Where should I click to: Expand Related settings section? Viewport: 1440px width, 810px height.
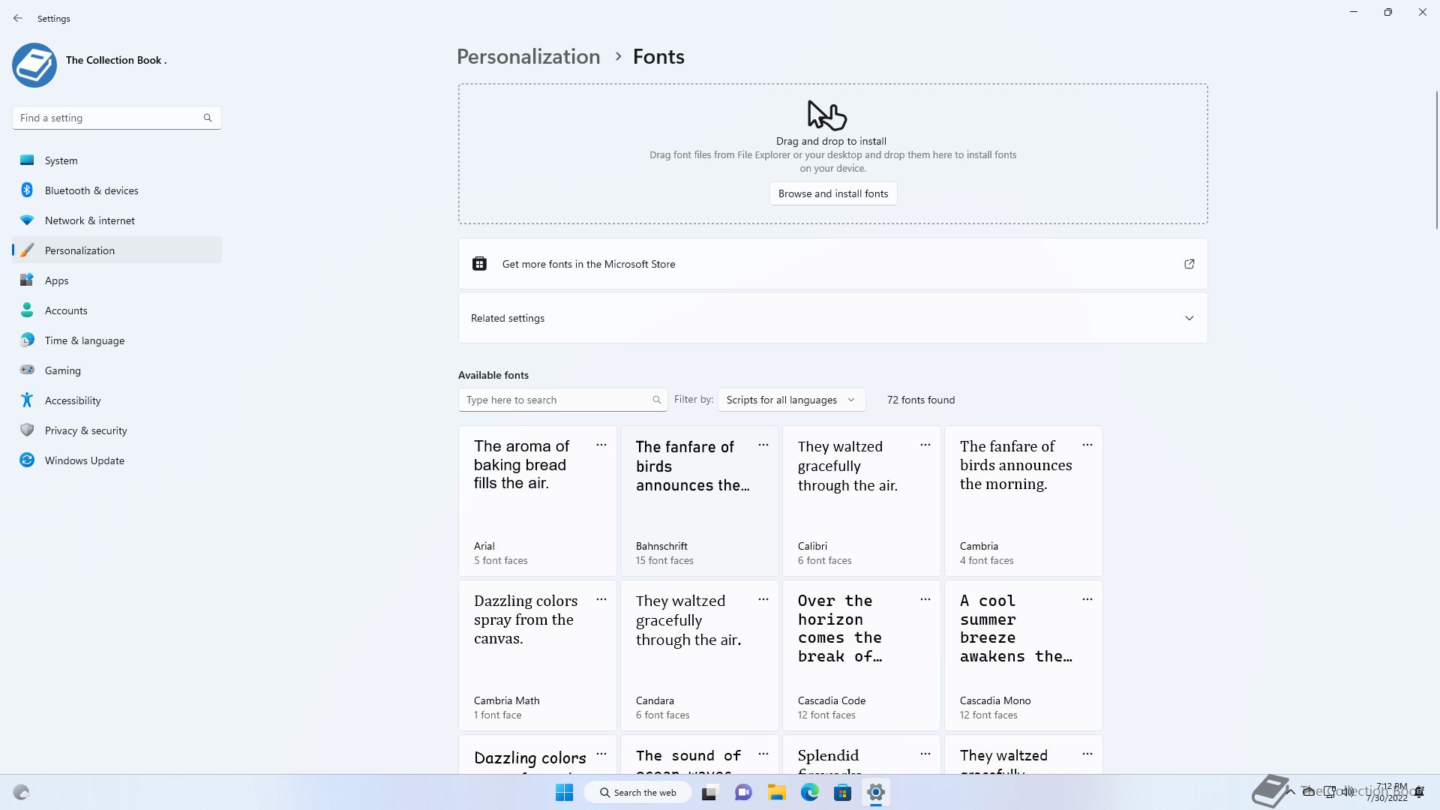pos(833,318)
